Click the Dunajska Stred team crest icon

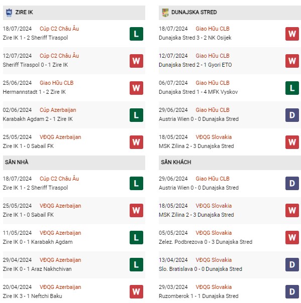click(x=165, y=13)
